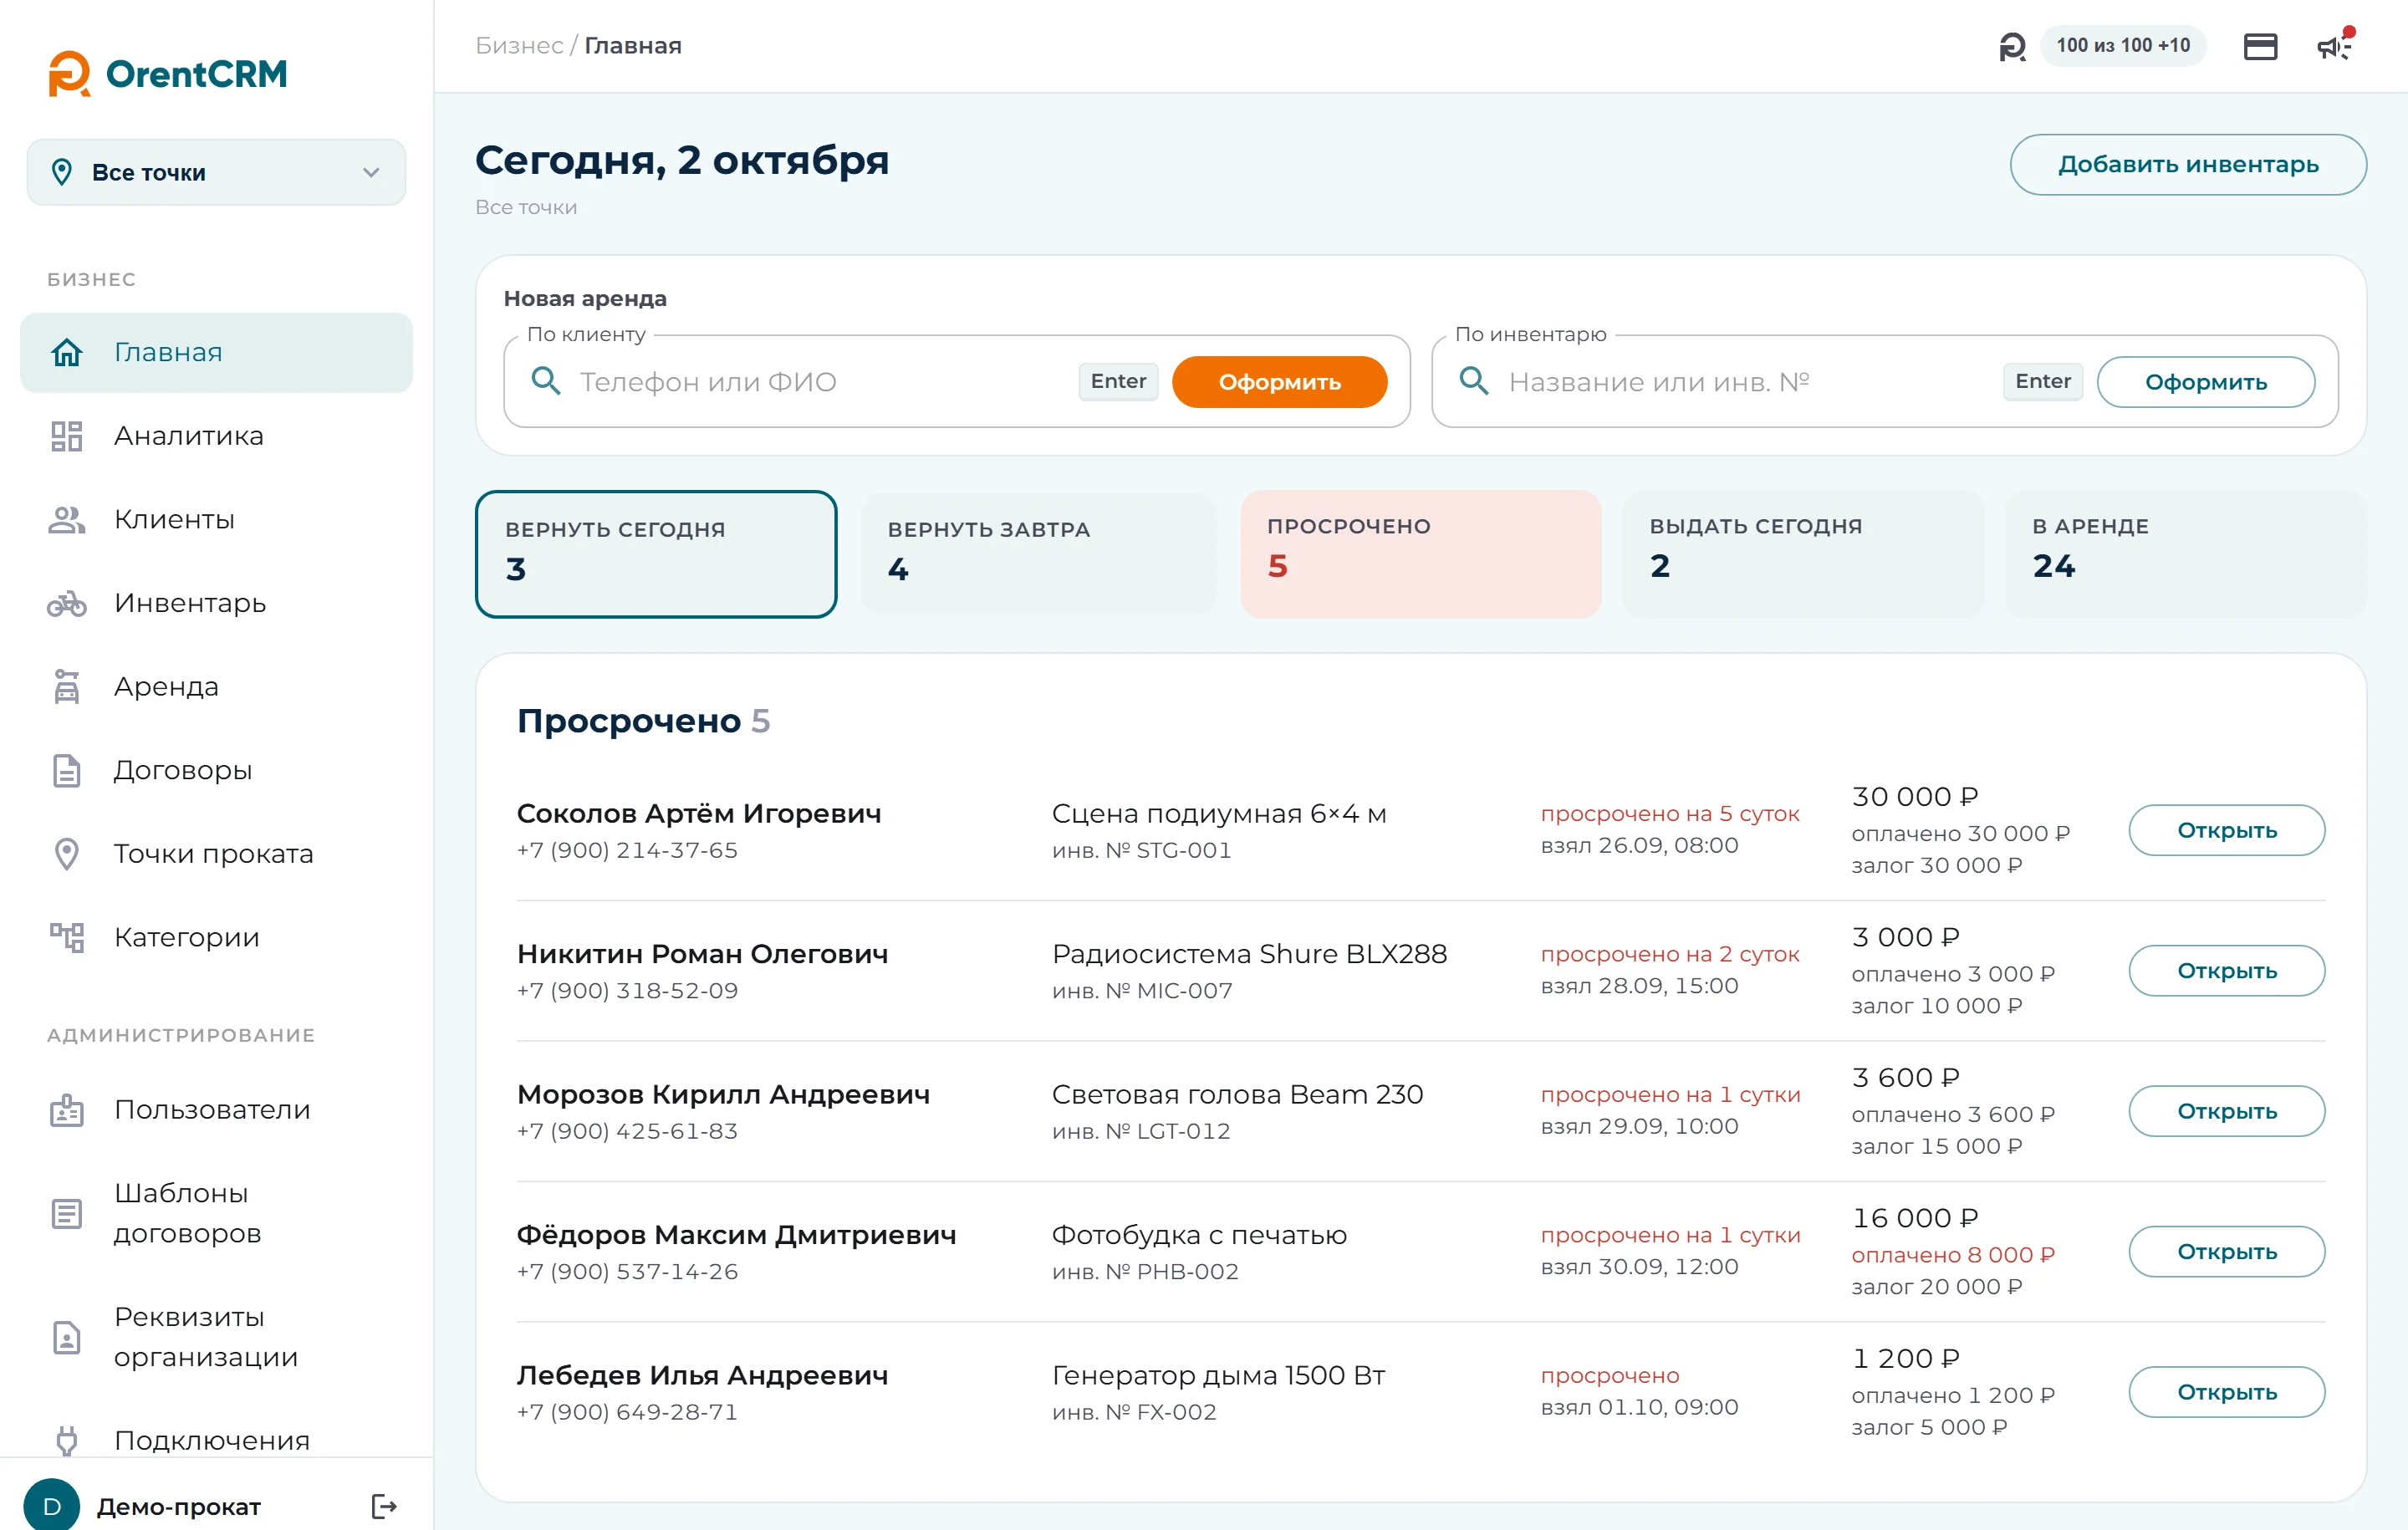Click the OrentCRM credits logo icon in header
This screenshot has height=1530, width=2408.
(x=2011, y=46)
